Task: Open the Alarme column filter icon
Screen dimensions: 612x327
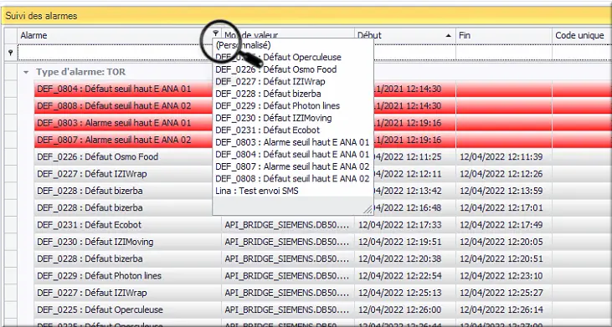Action: pos(215,33)
